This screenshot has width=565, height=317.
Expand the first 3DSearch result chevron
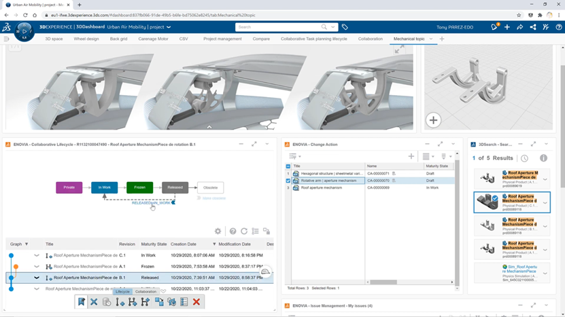point(545,179)
